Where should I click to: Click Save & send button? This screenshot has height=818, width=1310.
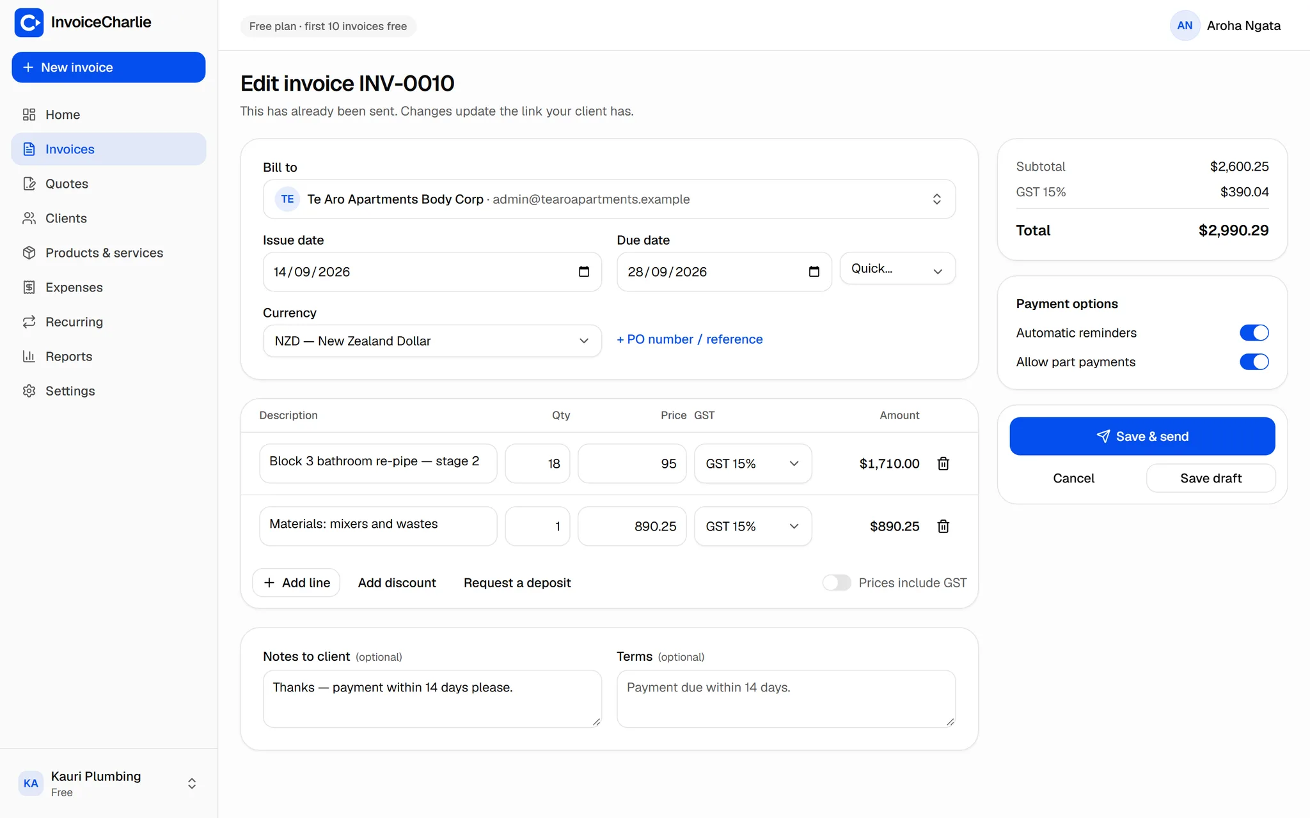[1142, 436]
